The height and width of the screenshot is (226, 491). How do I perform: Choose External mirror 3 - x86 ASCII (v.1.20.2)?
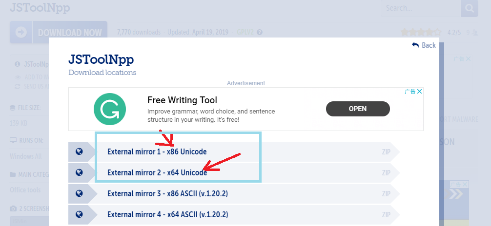[x=167, y=193]
